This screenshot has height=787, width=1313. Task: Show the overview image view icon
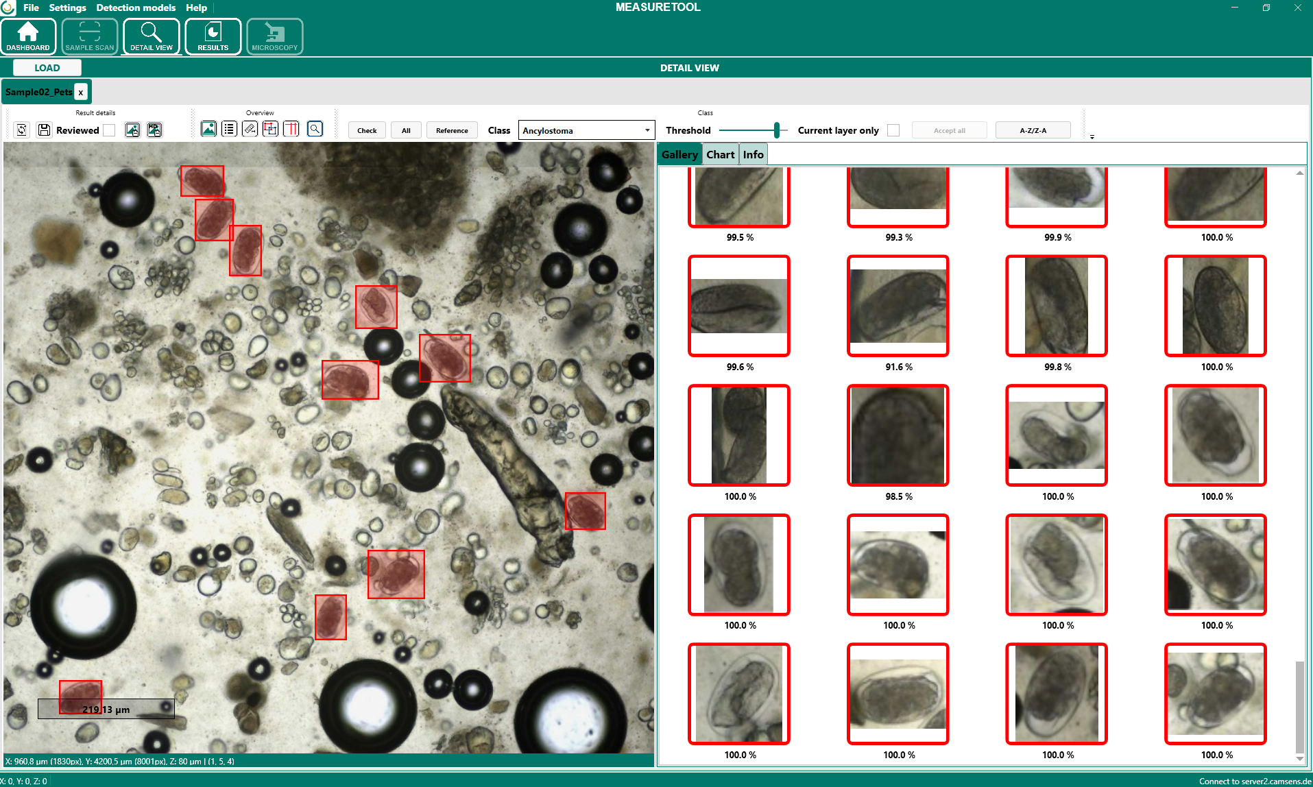coord(208,129)
